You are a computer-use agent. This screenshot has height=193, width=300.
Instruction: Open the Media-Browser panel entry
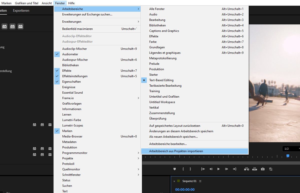98,136
